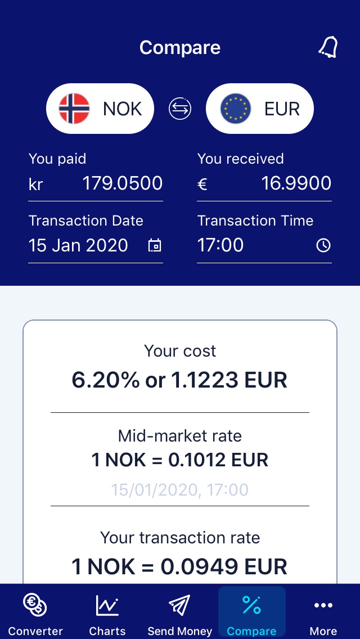Switch to the Converter tab
Screen dimensions: 360x639
35,611
